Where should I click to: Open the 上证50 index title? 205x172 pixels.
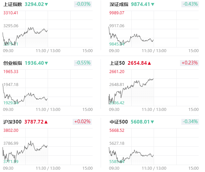117,63
